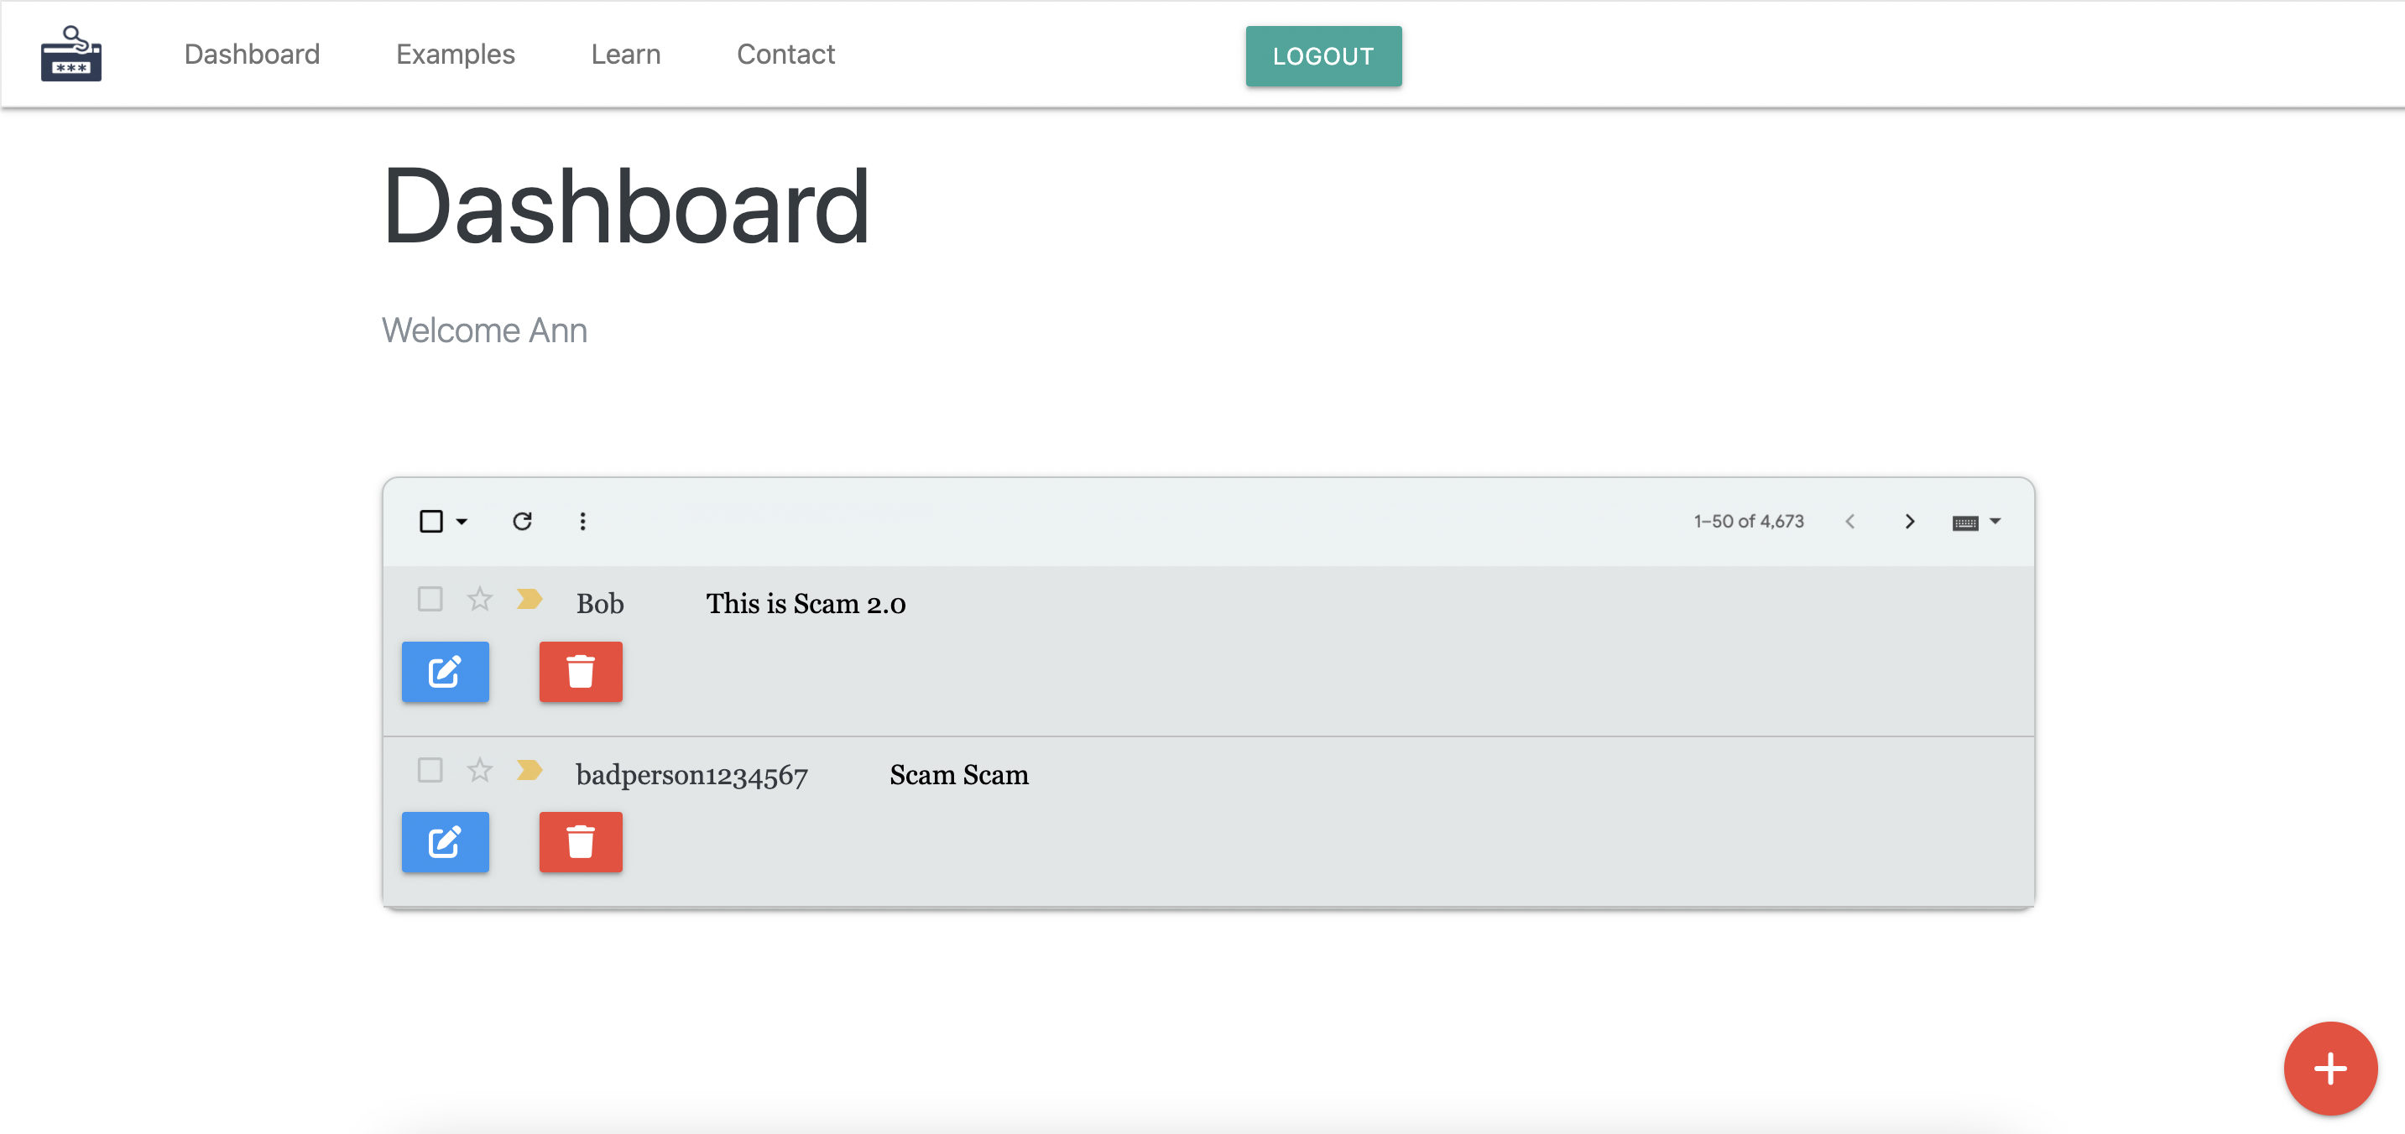Image resolution: width=2405 pixels, height=1134 pixels.
Task: Expand the select-all dropdown arrow
Action: 462,521
